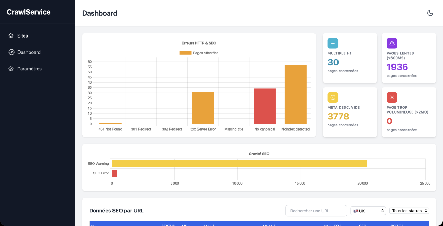443x226 pixels.
Task: Click the purple warning icon for Pages Lentes
Action: (x=392, y=43)
